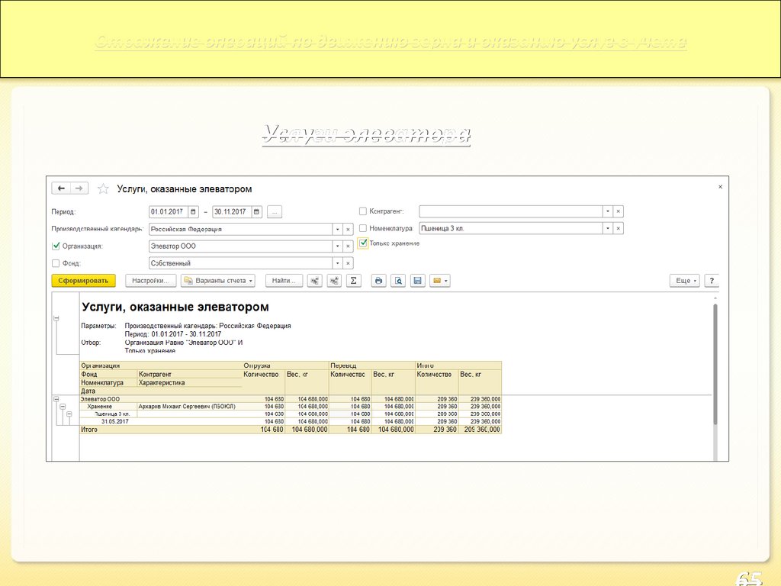Open print preview icon
This screenshot has height=586, width=781.
pos(397,281)
